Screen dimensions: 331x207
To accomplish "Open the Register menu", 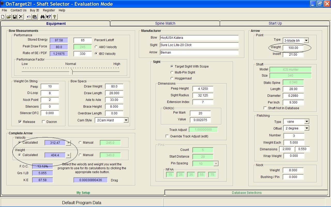I will click(49, 10).
